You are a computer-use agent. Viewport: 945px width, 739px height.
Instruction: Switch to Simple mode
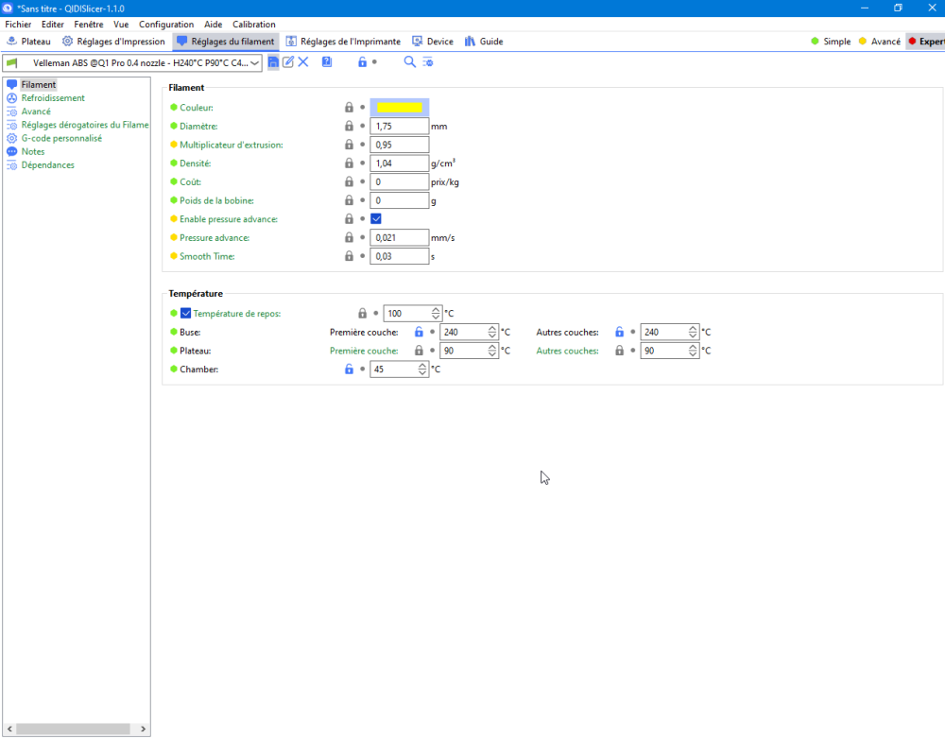pos(831,42)
